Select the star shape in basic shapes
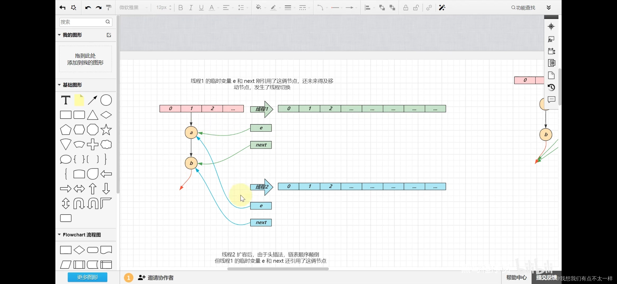This screenshot has height=284, width=617. (106, 130)
